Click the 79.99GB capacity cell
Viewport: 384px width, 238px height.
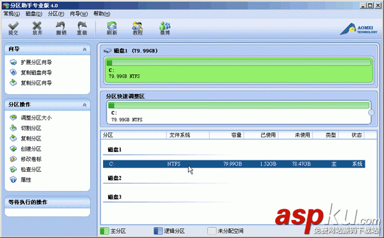coord(232,164)
